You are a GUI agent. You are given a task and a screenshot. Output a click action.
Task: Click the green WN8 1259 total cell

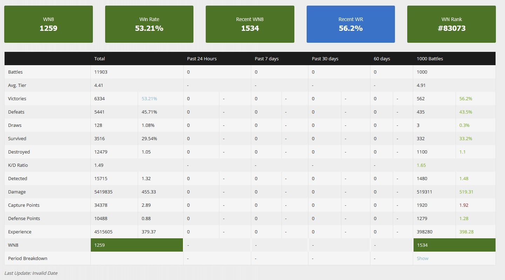tap(137, 245)
